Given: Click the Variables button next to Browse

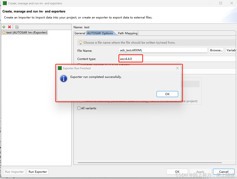Looking at the screenshot, I should [x=231, y=50].
